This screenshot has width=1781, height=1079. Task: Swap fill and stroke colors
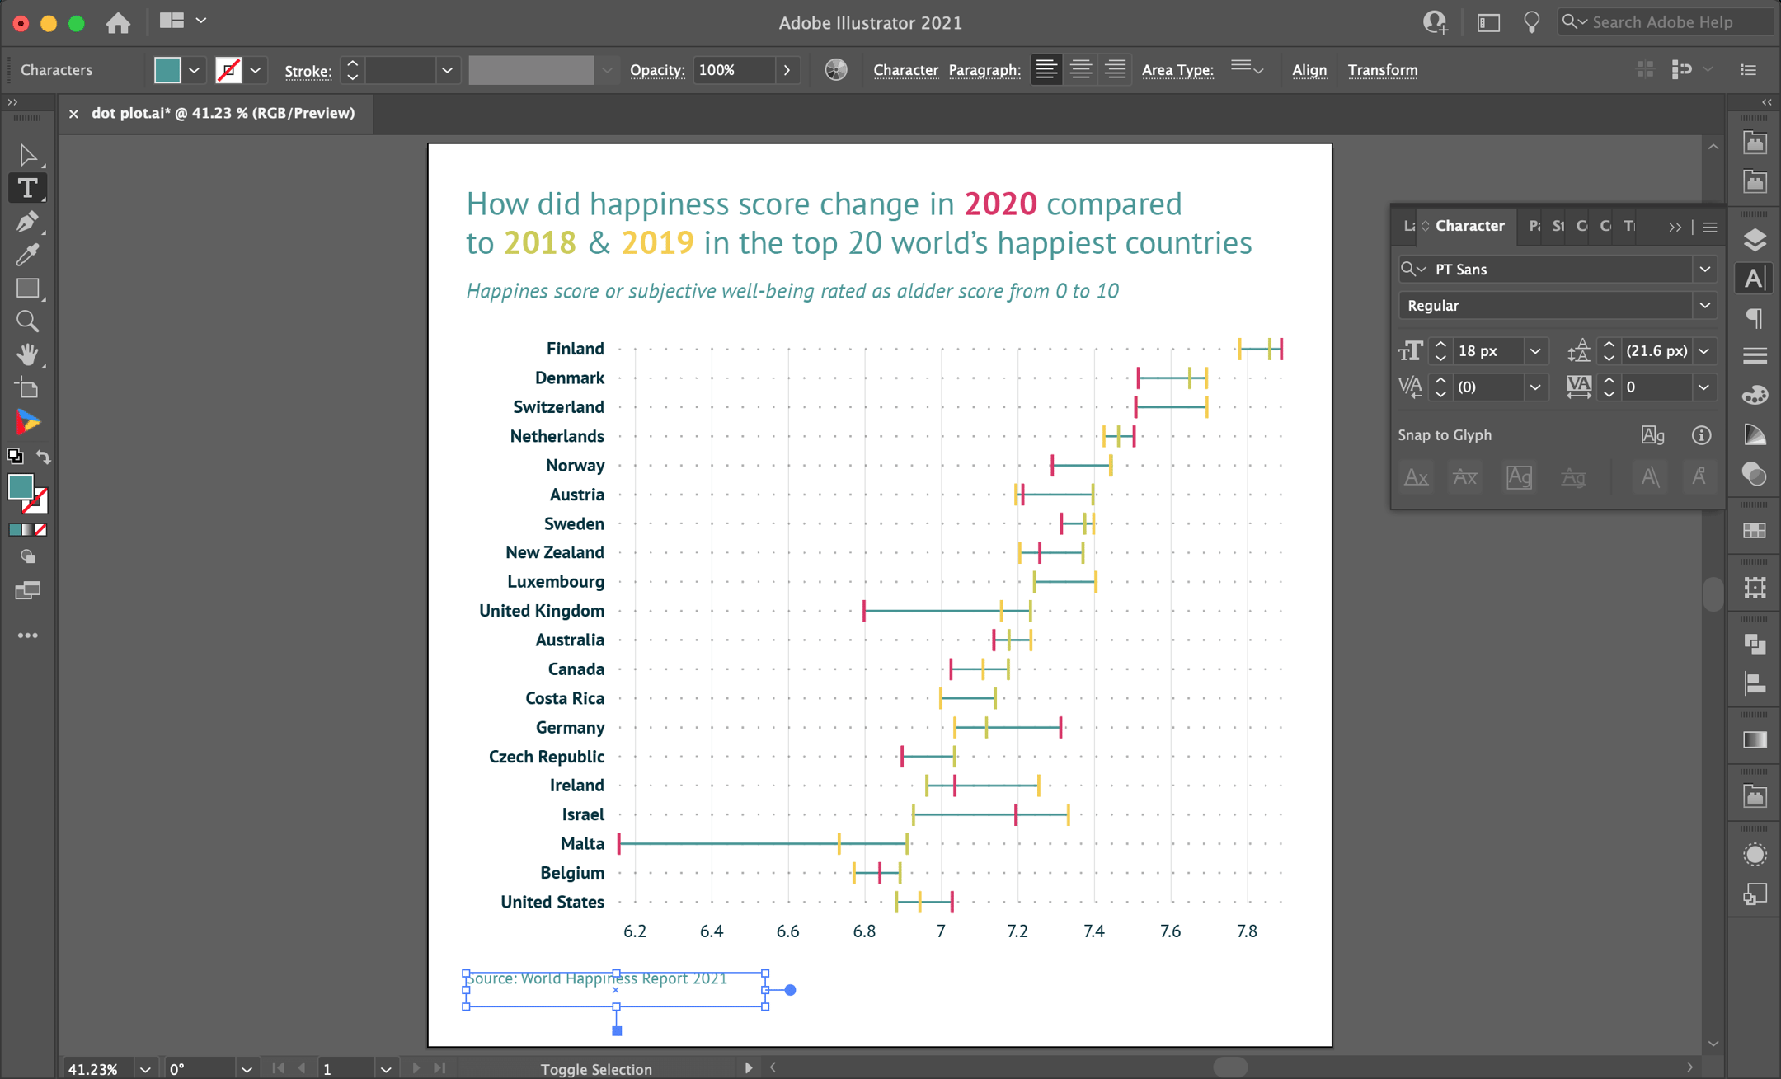pyautogui.click(x=44, y=457)
